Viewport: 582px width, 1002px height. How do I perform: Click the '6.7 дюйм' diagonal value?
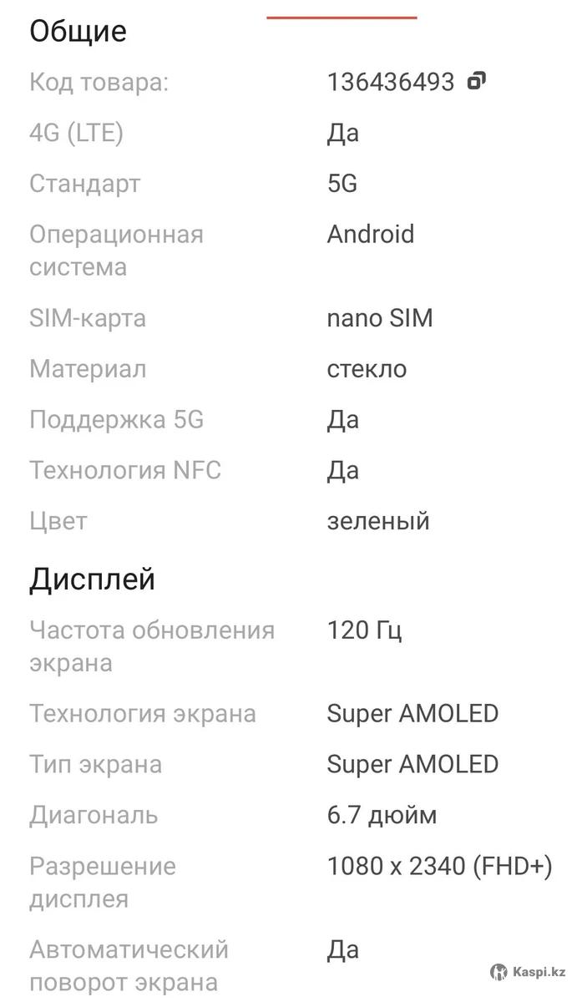(382, 814)
